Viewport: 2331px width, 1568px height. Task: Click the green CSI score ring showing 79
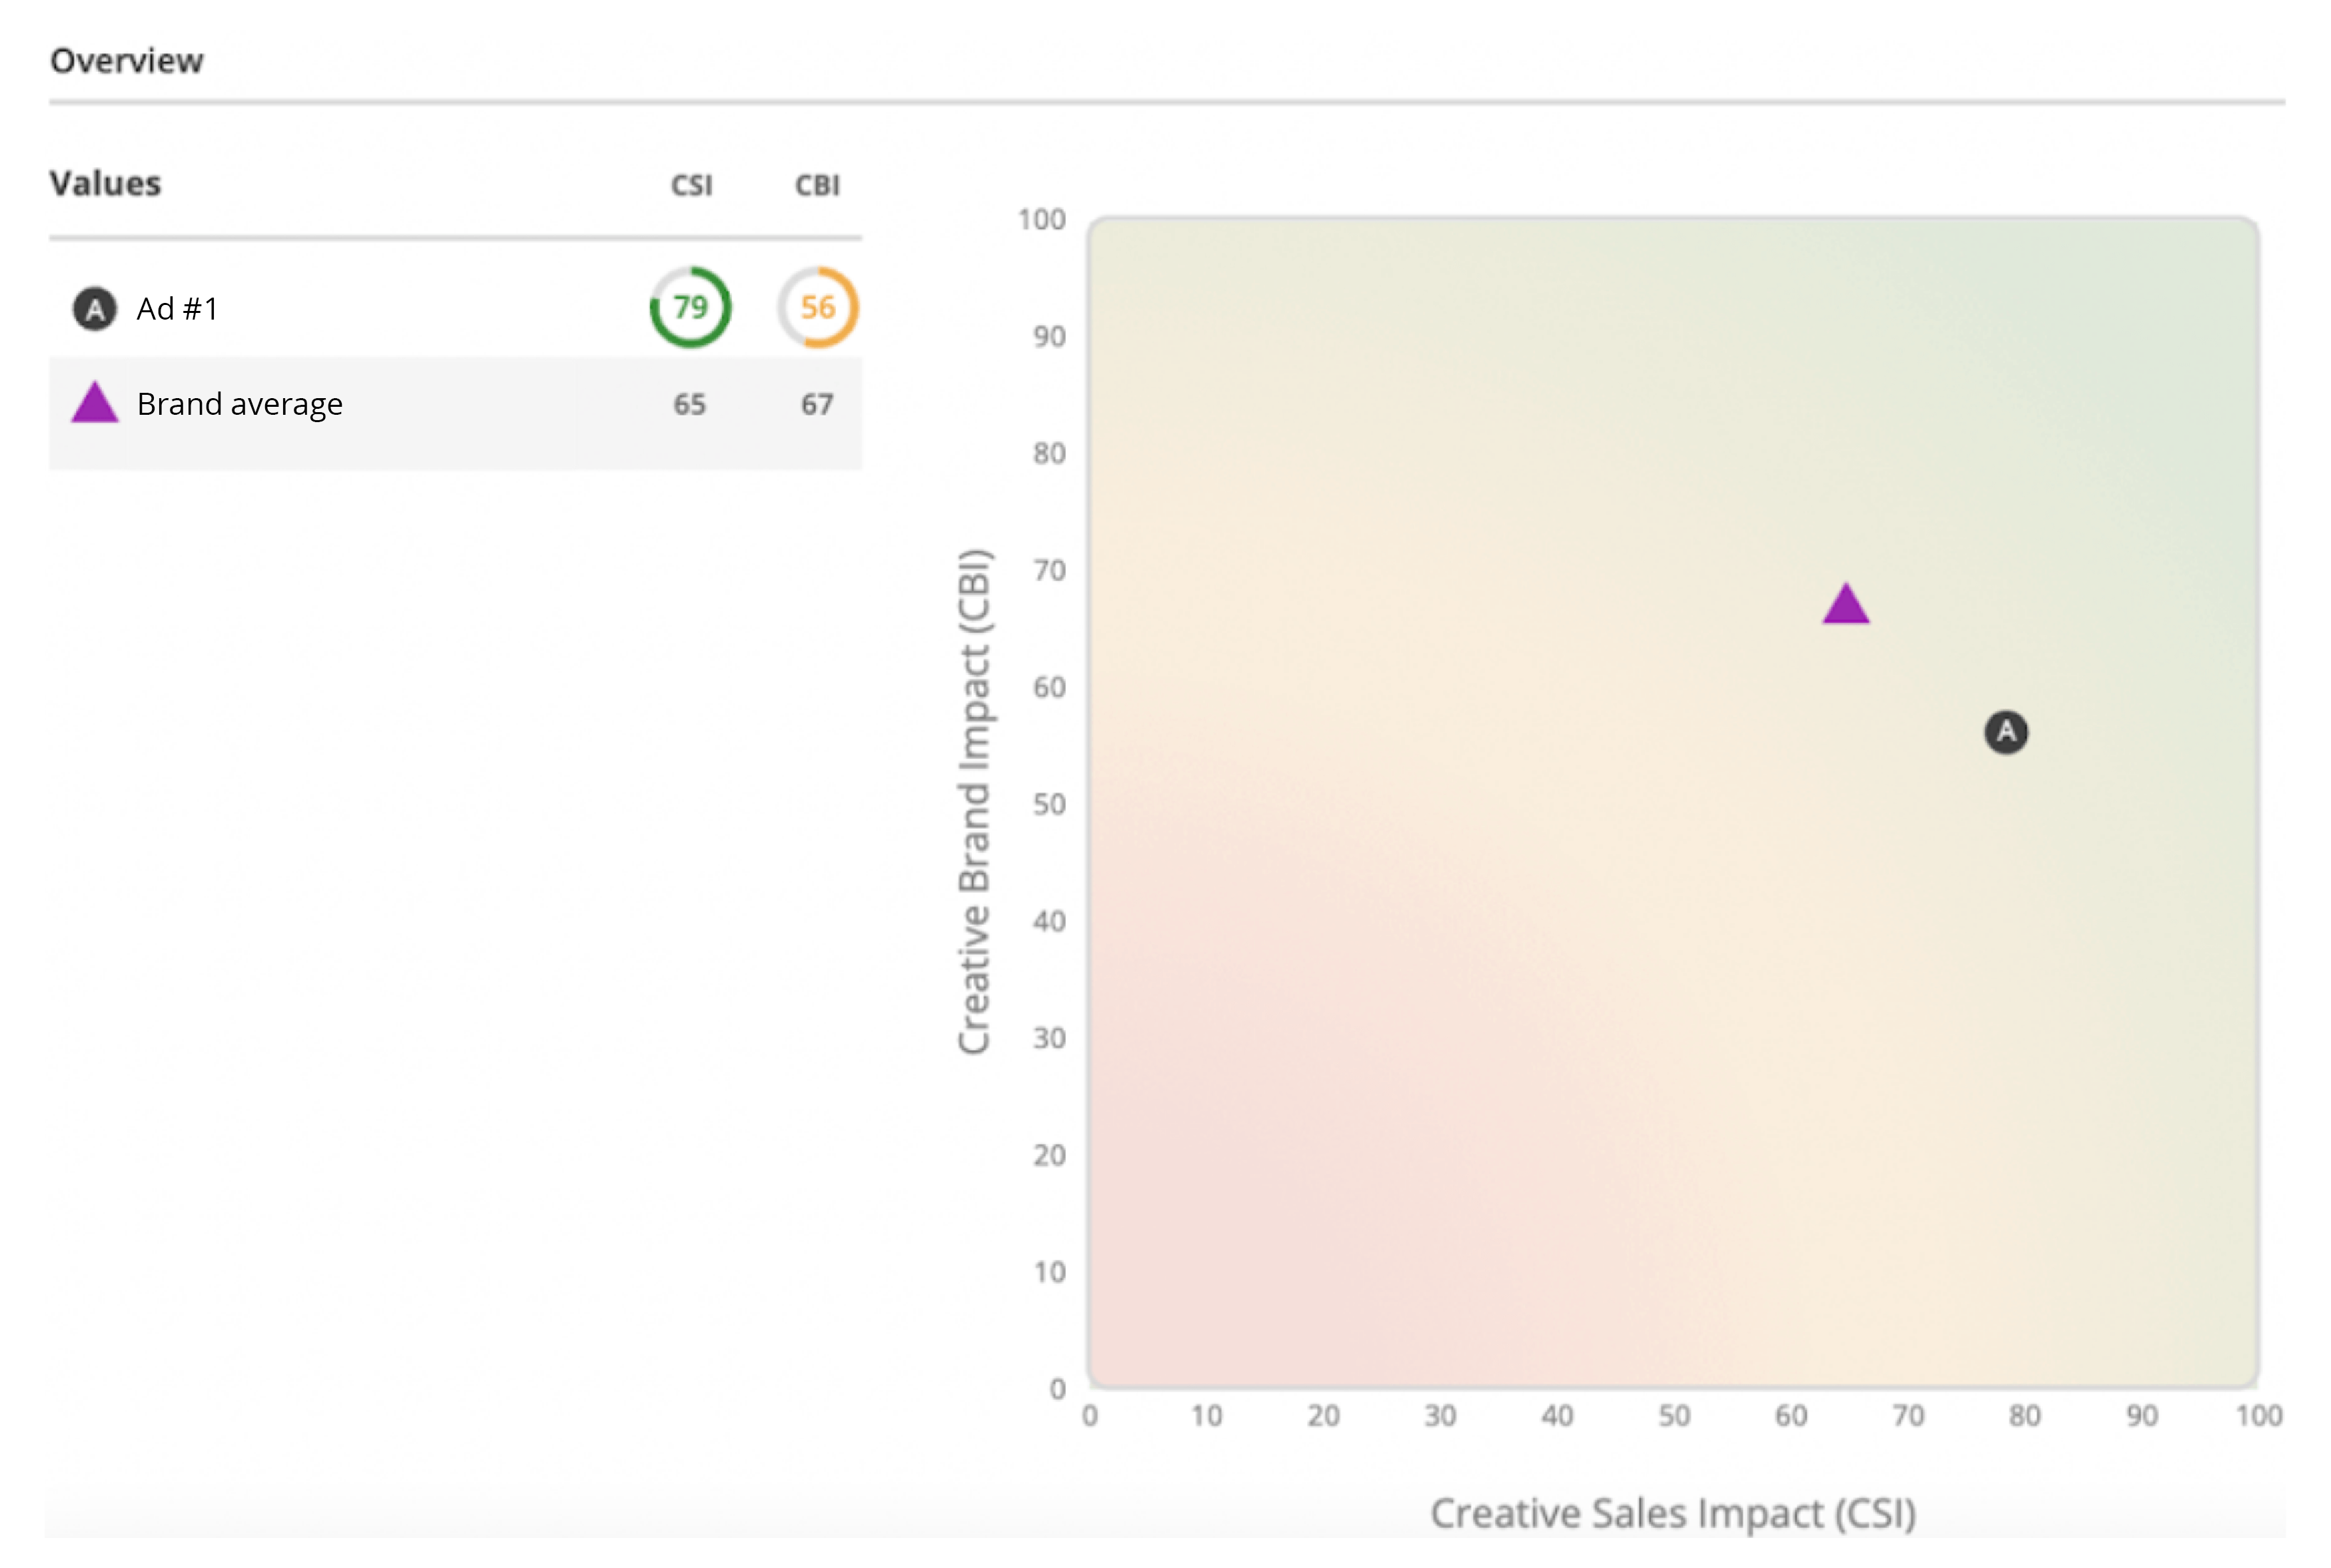click(690, 307)
